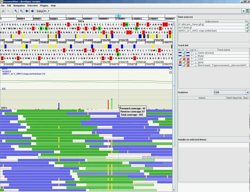
Task: Click the GenomeView icon in the title bar
Action: pyautogui.click(x=2, y=1)
